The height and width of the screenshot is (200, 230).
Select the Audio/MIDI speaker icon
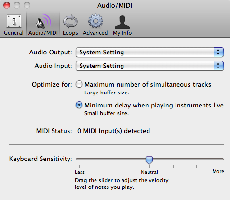43,22
